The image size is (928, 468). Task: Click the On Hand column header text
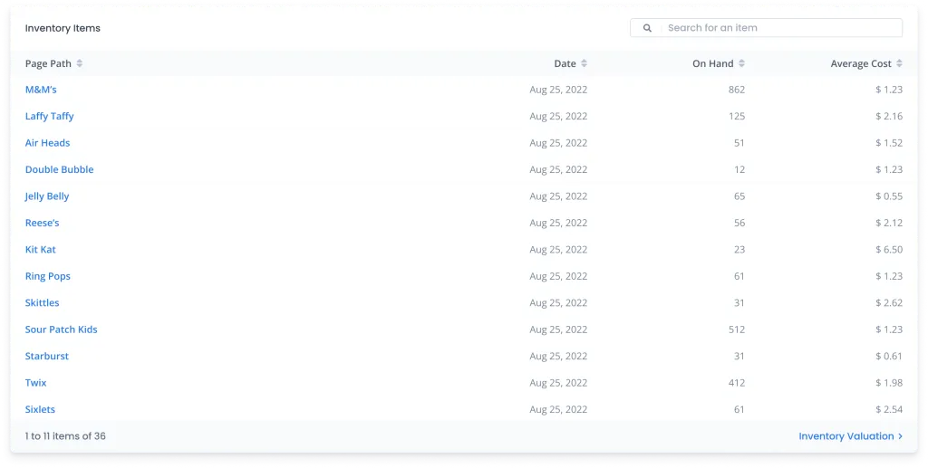point(713,63)
